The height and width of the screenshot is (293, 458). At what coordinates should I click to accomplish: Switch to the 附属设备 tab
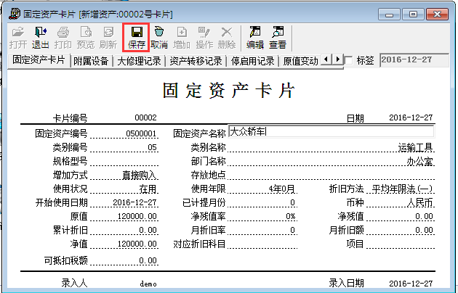pos(92,61)
